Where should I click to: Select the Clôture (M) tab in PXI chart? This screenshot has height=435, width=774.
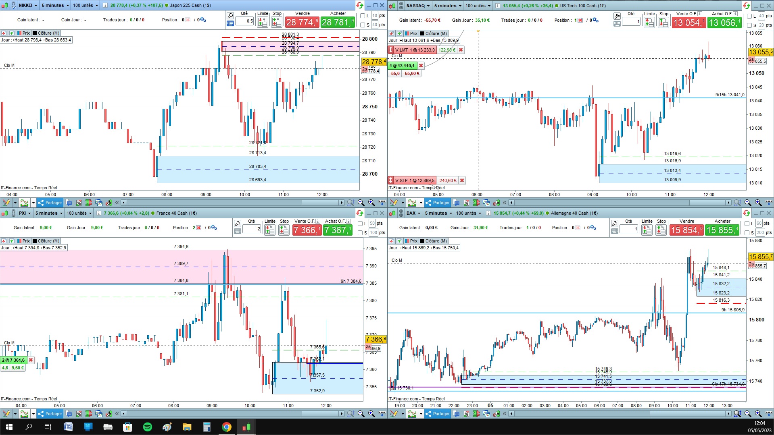46,241
